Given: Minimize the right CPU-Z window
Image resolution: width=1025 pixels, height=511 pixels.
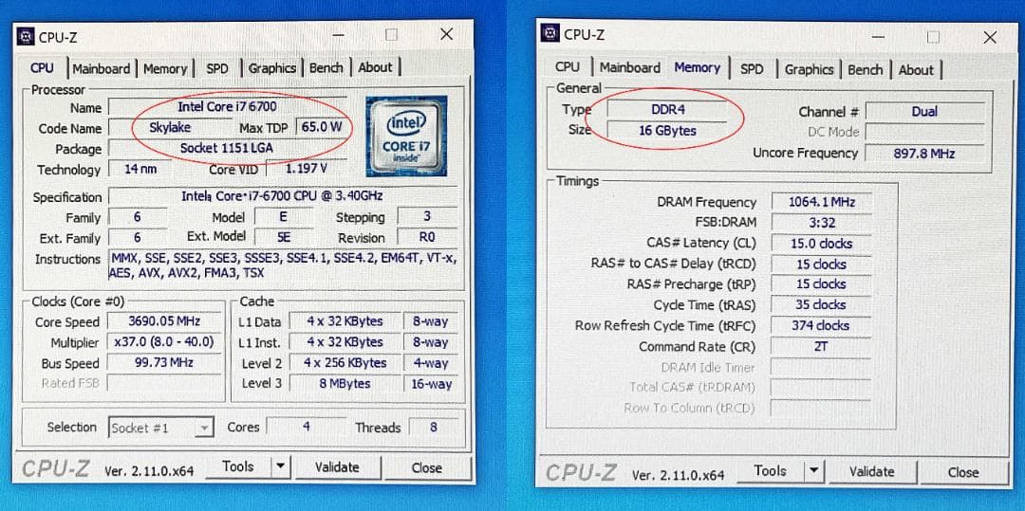Looking at the screenshot, I should (877, 37).
